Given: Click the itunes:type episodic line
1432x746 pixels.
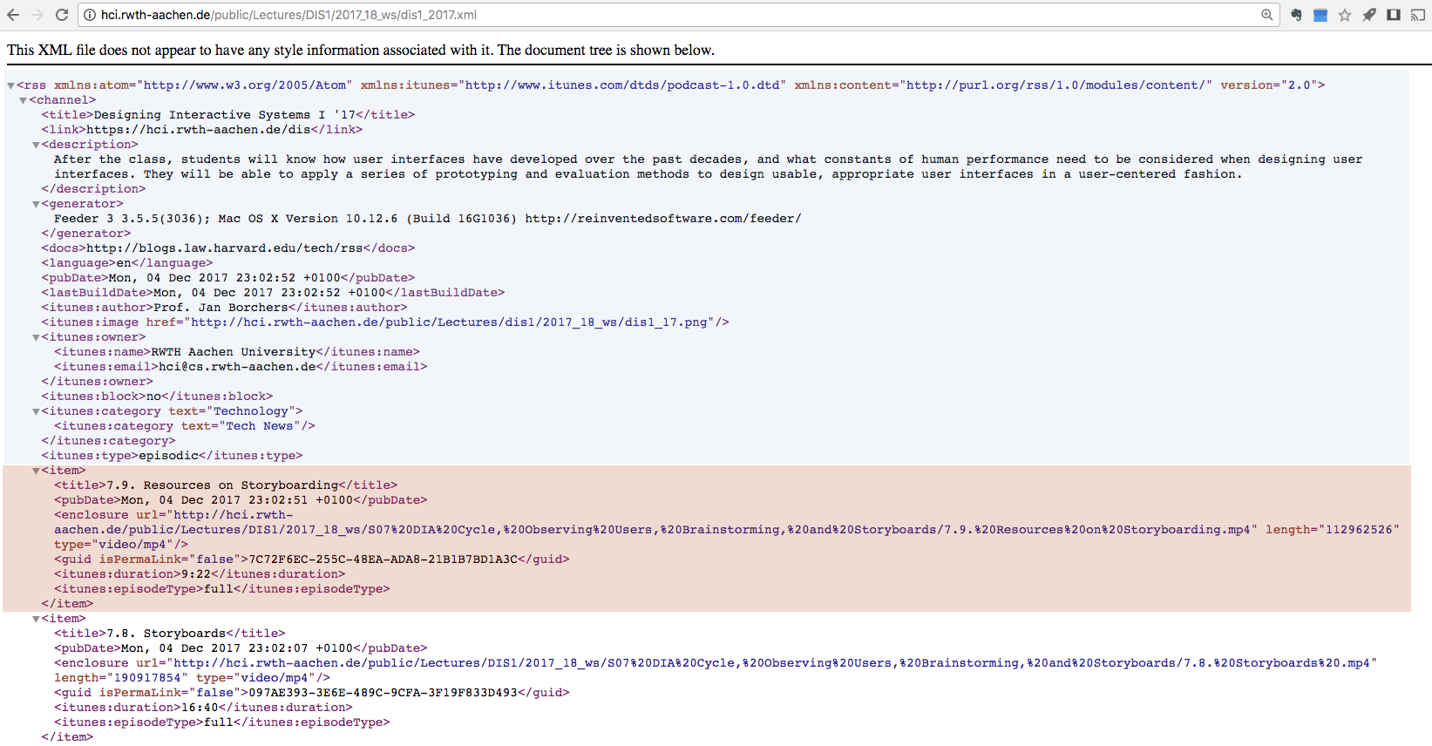Looking at the screenshot, I should point(172,456).
